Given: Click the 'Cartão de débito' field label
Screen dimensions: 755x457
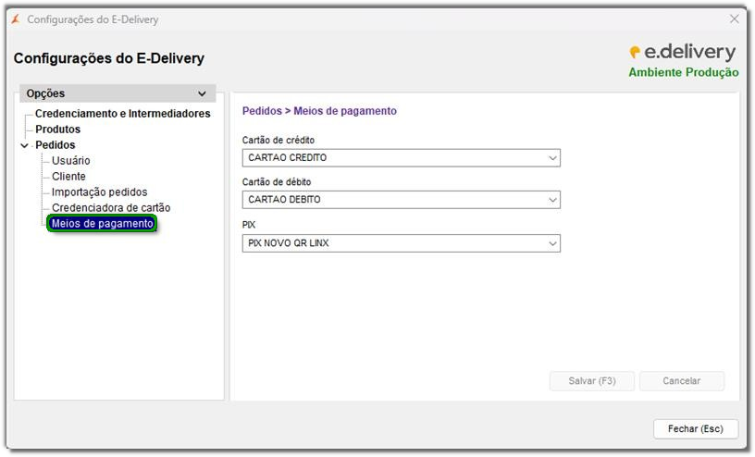Looking at the screenshot, I should tap(277, 182).
